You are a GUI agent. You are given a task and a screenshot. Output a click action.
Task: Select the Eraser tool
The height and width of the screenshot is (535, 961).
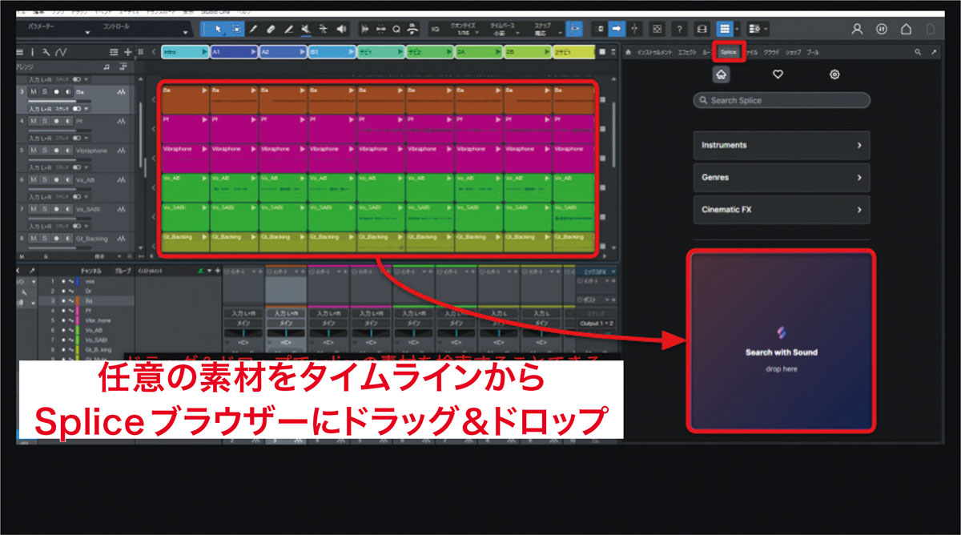(x=271, y=29)
